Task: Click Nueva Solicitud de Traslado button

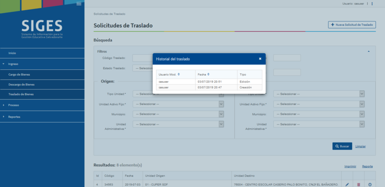Action: [352, 25]
